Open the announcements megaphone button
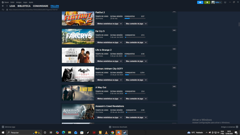 click(x=200, y=2)
